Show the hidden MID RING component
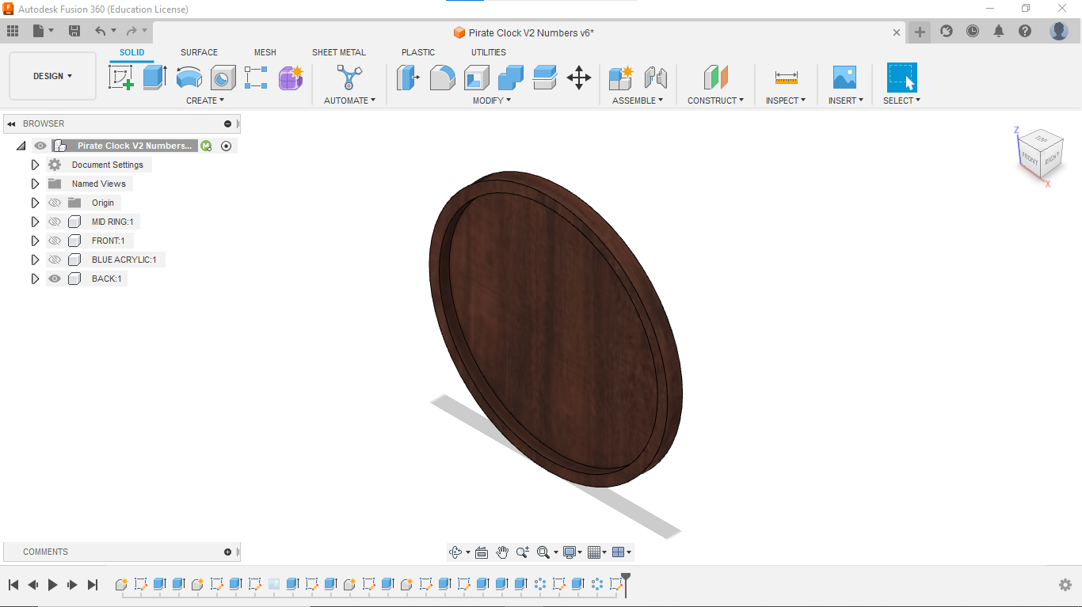 [x=55, y=222]
